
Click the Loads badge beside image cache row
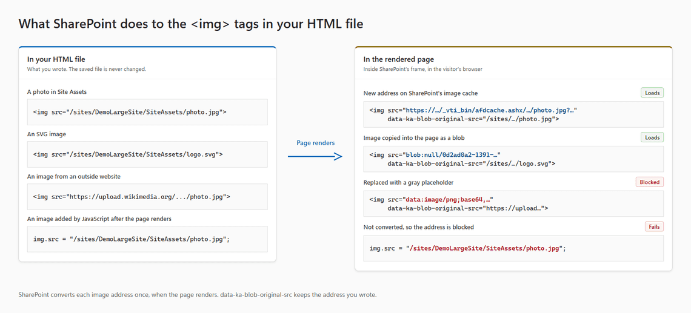click(652, 93)
